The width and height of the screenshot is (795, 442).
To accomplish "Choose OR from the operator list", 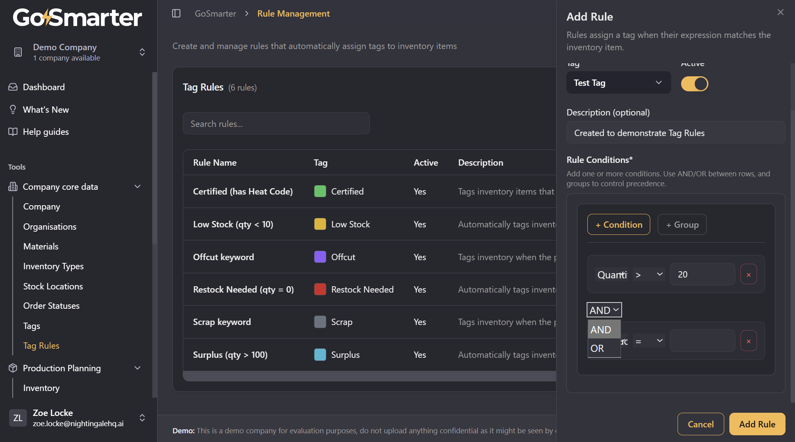I will point(604,348).
